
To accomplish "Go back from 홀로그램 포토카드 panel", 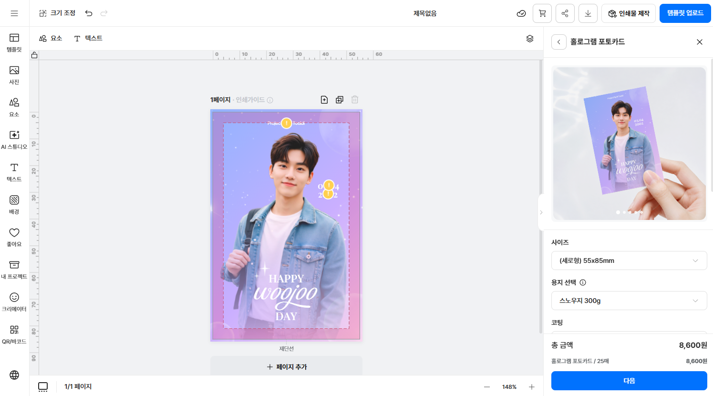I will pyautogui.click(x=559, y=42).
